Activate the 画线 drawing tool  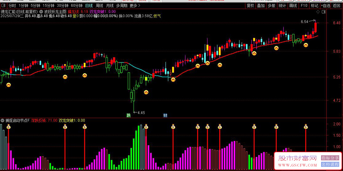coord(293,6)
